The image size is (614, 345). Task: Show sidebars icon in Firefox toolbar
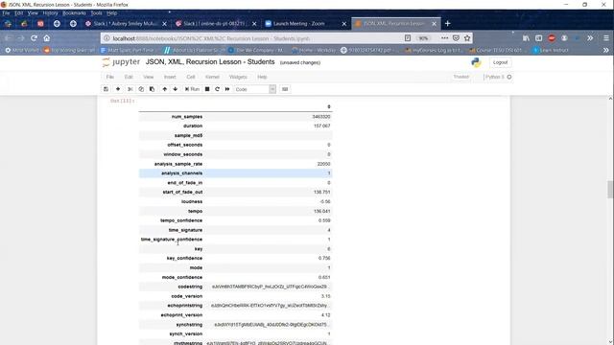[539, 38]
